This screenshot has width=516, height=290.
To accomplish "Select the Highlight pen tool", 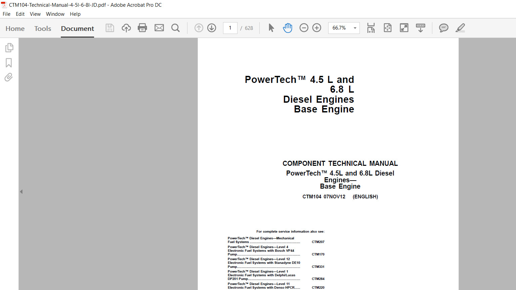I will (460, 28).
